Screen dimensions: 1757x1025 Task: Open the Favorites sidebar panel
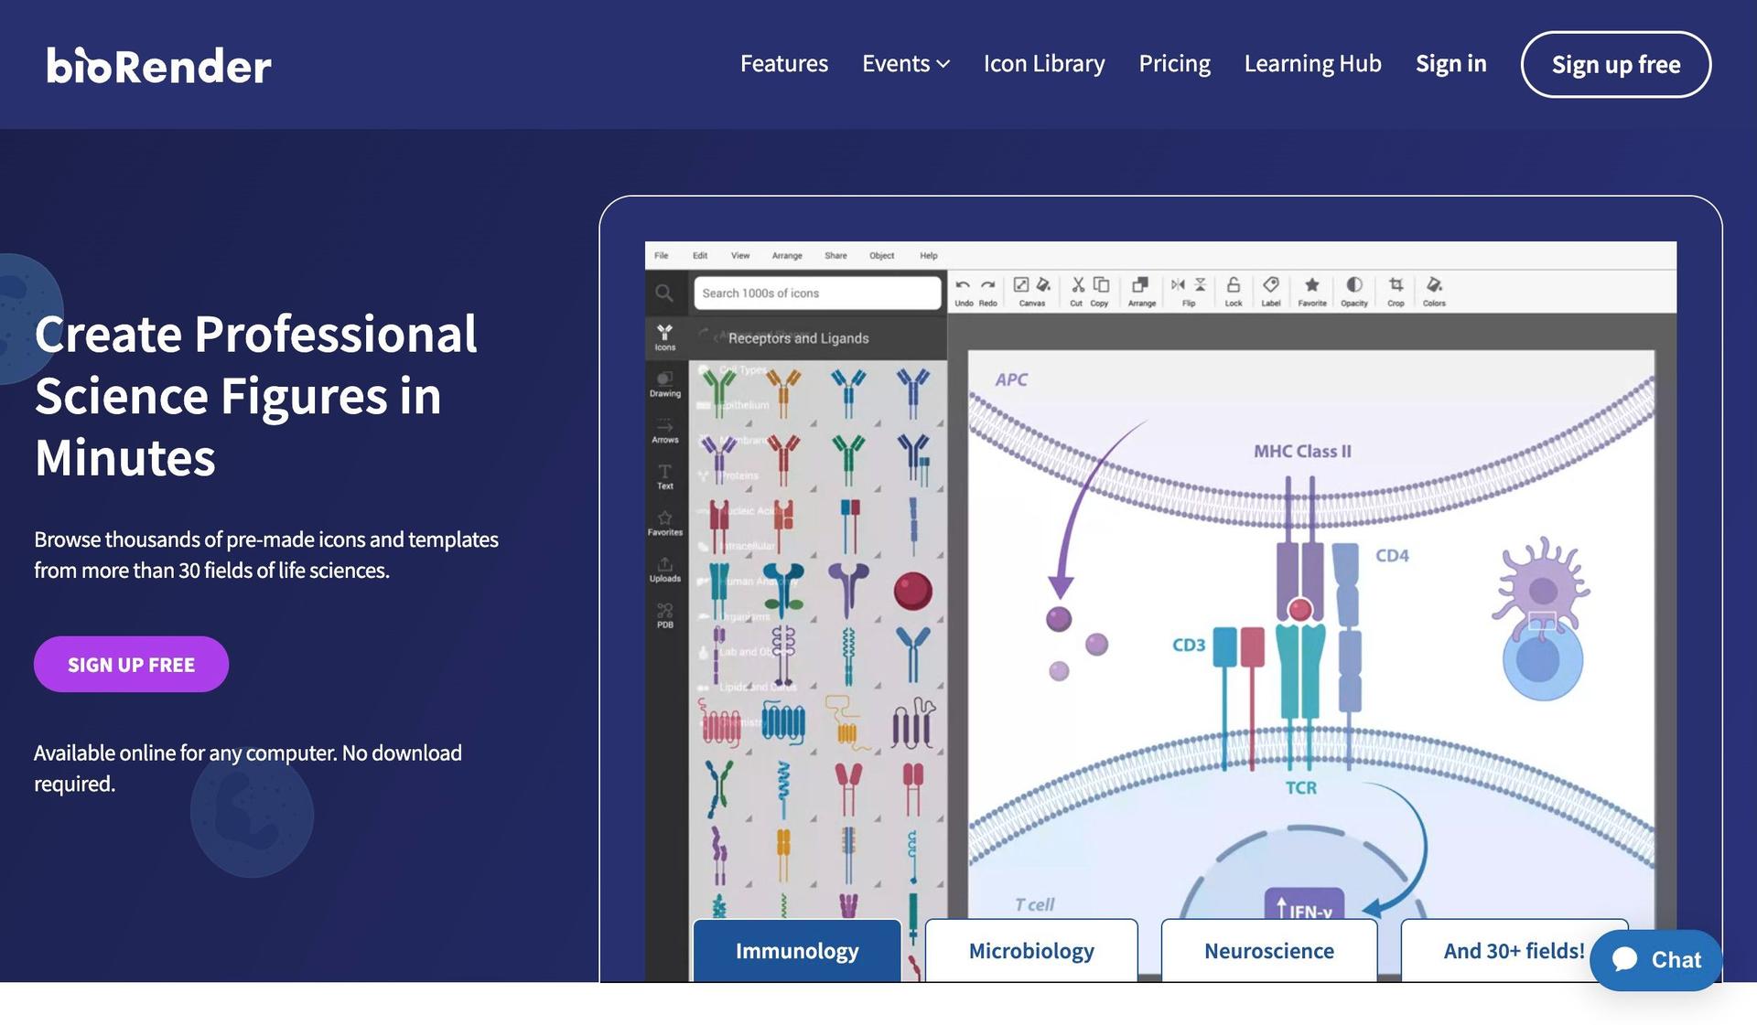click(665, 523)
